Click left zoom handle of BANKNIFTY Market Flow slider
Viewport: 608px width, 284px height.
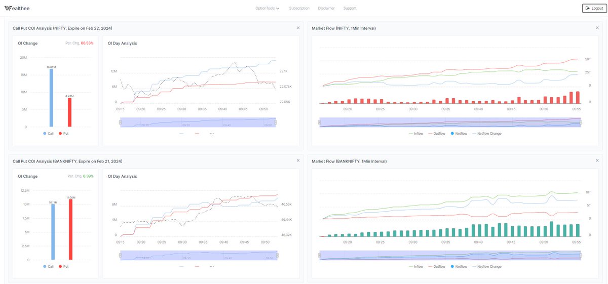click(x=319, y=255)
